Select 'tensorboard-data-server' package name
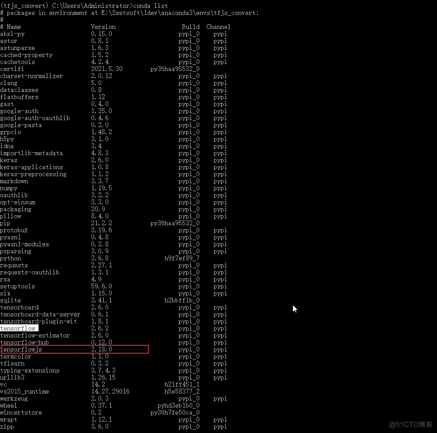437x433 pixels. pyautogui.click(x=40, y=314)
